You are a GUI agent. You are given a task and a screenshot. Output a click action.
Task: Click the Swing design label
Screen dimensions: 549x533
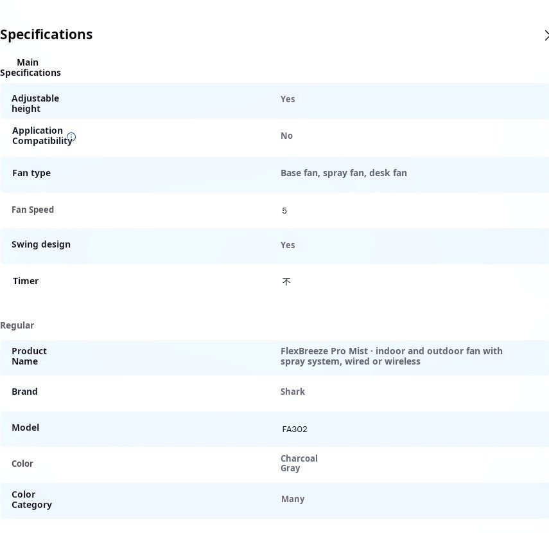click(41, 244)
